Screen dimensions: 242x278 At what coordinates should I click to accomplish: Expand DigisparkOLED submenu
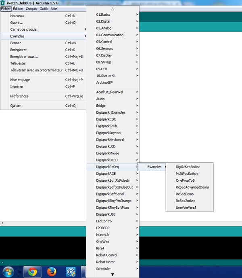(113, 160)
